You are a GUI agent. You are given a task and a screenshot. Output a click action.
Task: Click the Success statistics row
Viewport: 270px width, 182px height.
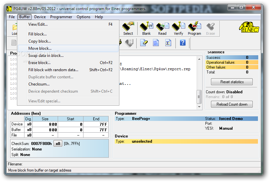232,57
